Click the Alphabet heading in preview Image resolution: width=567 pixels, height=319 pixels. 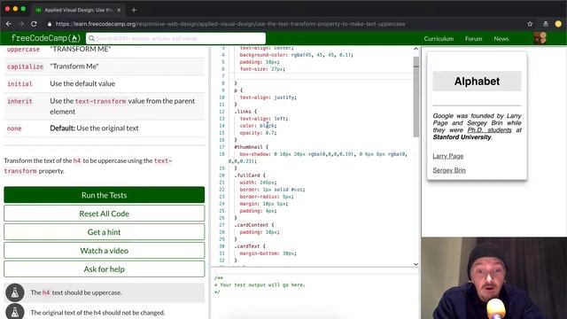click(x=477, y=82)
